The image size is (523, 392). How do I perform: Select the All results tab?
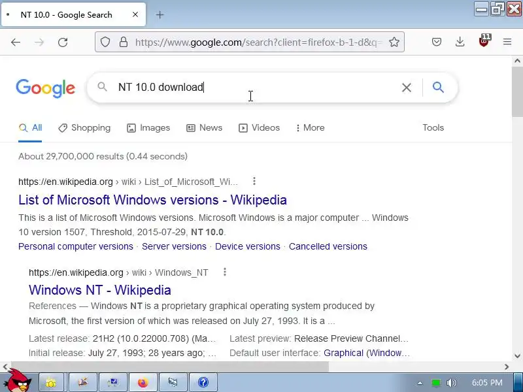point(30,127)
